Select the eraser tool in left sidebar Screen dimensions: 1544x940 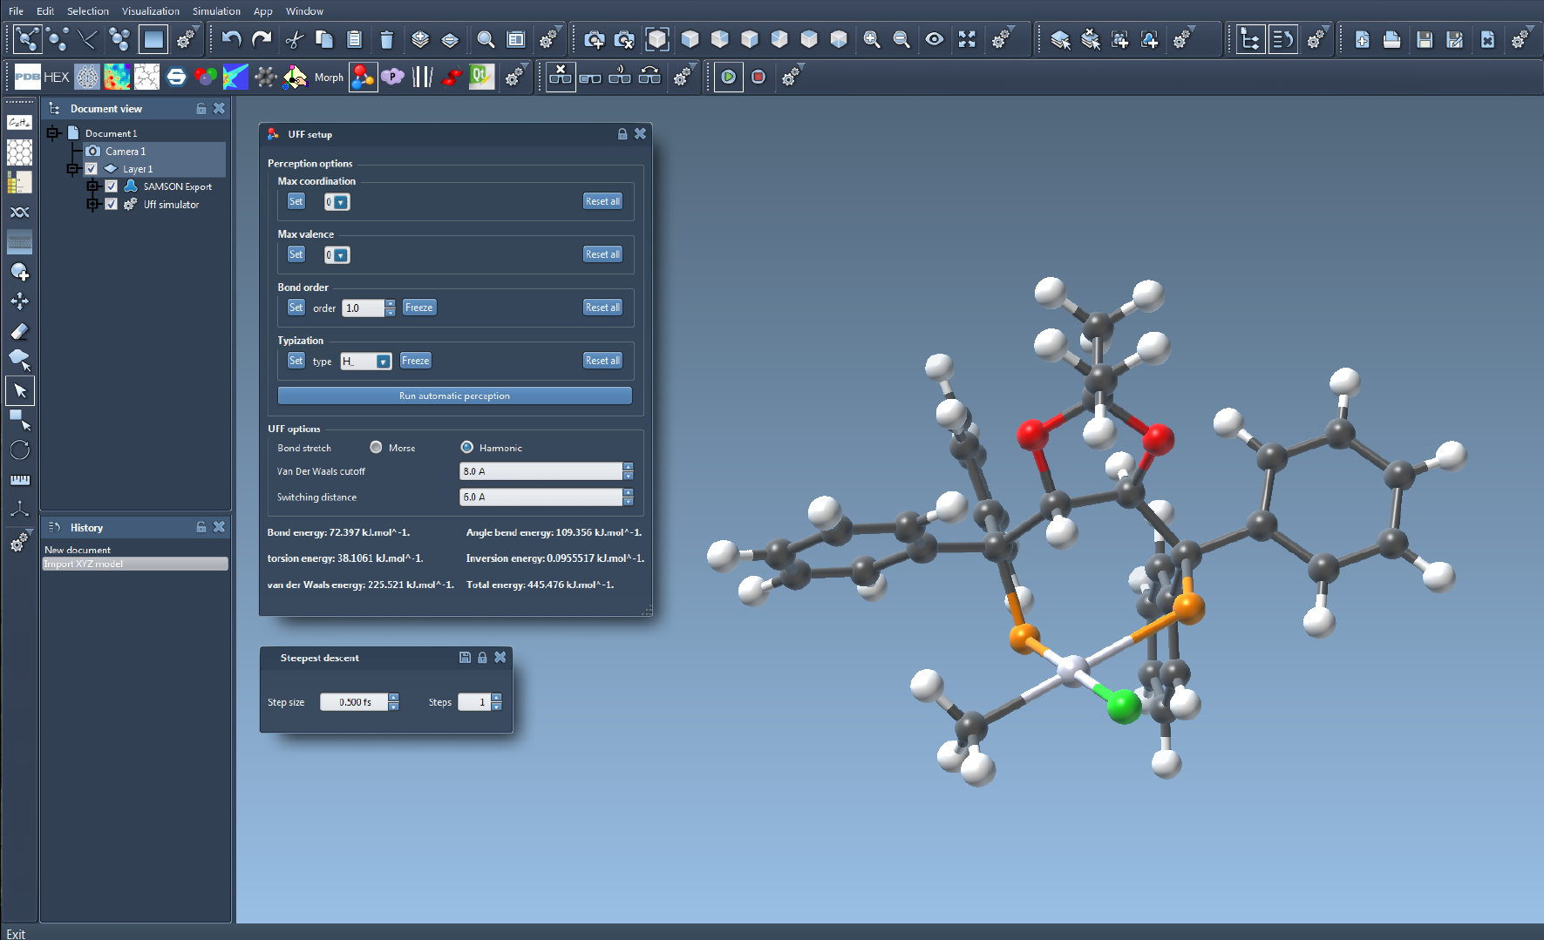tap(19, 331)
